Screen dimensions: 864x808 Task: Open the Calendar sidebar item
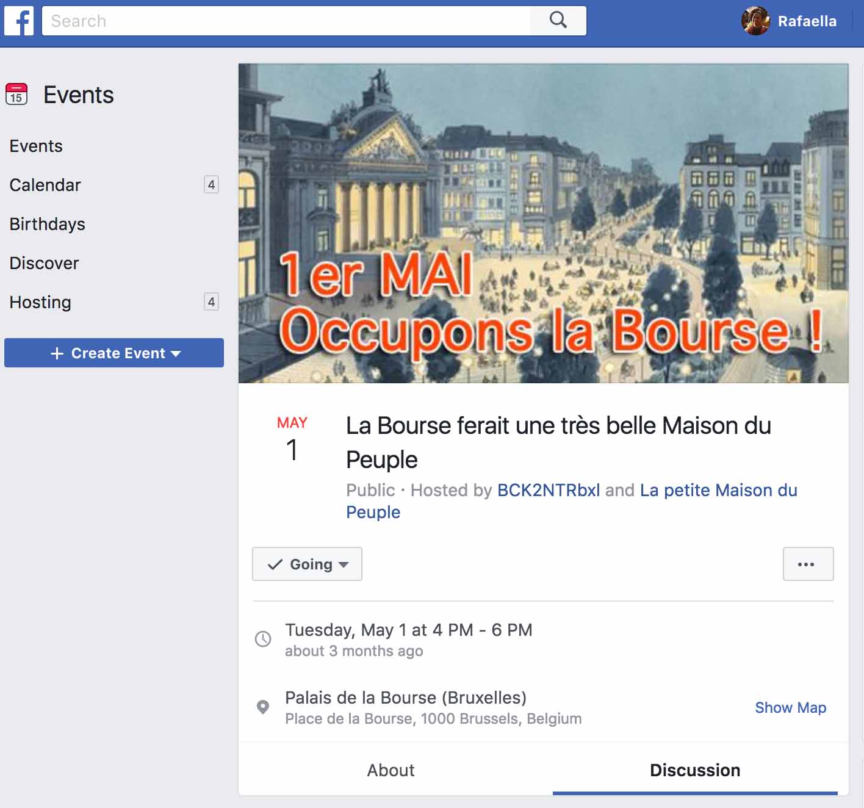tap(45, 185)
